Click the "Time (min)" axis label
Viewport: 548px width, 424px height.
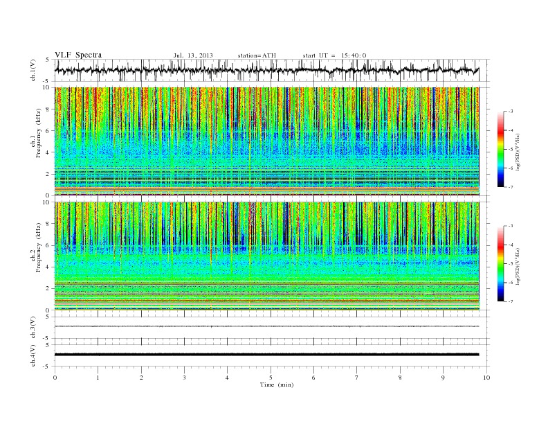point(277,385)
